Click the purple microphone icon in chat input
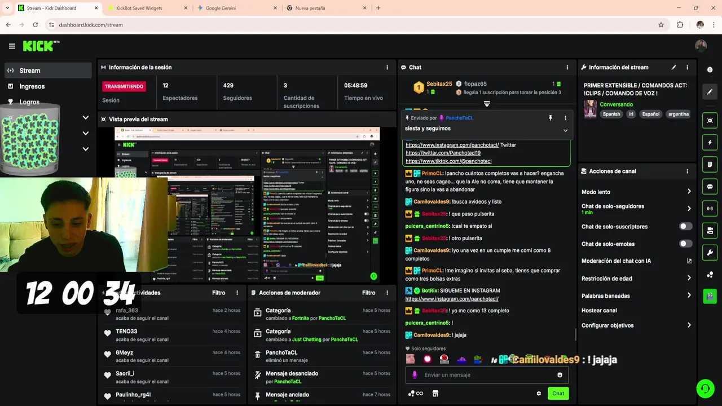Viewport: 722px width, 406px height. (x=415, y=375)
